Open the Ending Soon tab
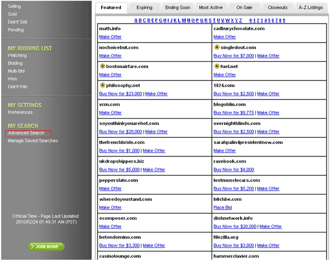 click(178, 8)
